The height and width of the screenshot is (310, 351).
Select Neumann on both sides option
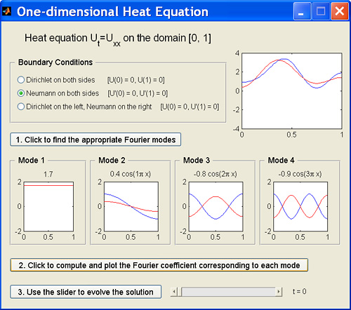pyautogui.click(x=21, y=93)
